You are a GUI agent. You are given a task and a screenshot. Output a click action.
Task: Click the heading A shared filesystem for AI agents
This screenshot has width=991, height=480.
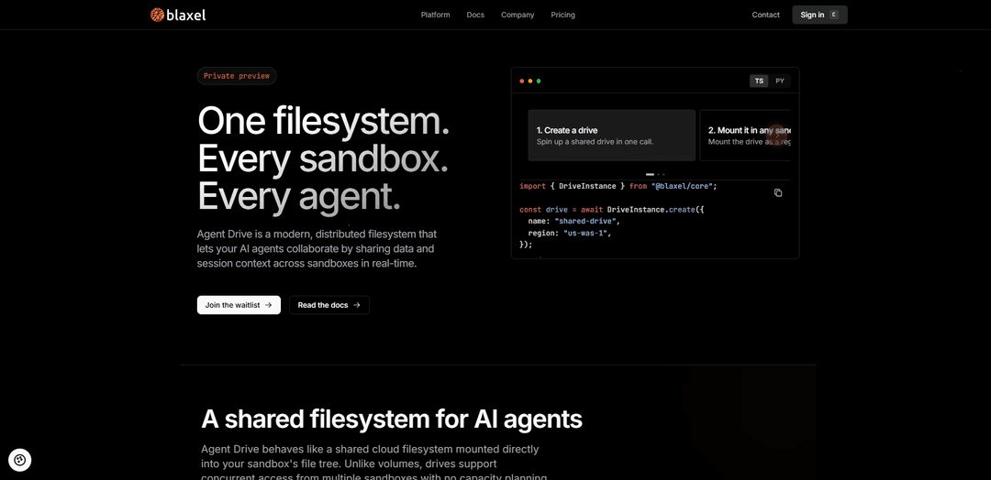pos(392,419)
